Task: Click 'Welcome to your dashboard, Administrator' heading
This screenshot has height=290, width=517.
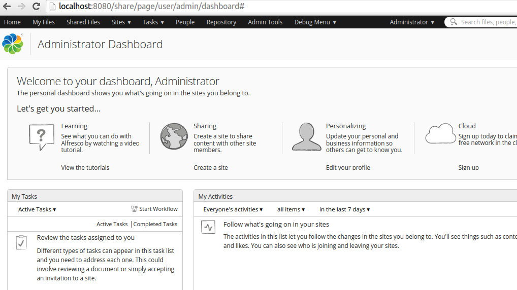Action: [118, 81]
